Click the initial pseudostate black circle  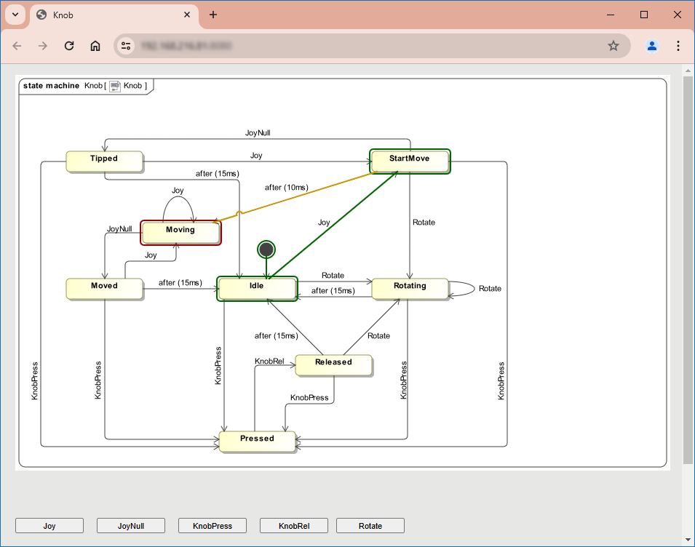tap(266, 249)
